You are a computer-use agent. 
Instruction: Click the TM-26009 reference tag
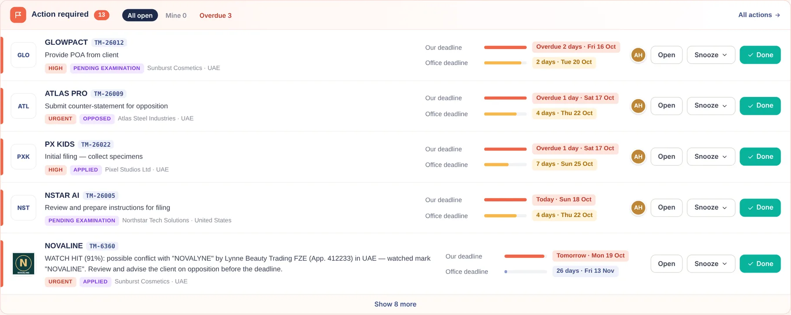point(109,94)
